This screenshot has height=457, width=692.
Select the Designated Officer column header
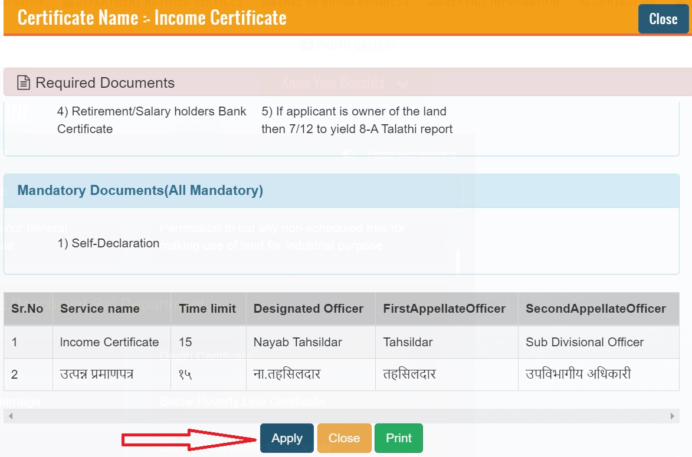308,309
